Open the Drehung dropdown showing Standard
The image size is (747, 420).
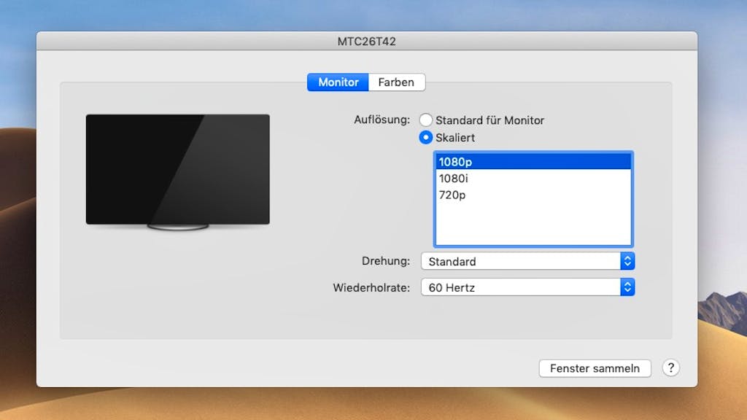(x=521, y=261)
